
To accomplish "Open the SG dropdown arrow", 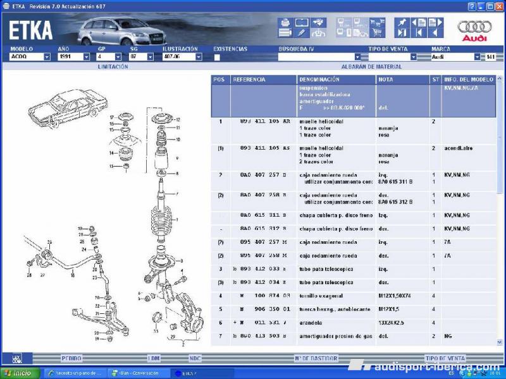I will tap(150, 57).
